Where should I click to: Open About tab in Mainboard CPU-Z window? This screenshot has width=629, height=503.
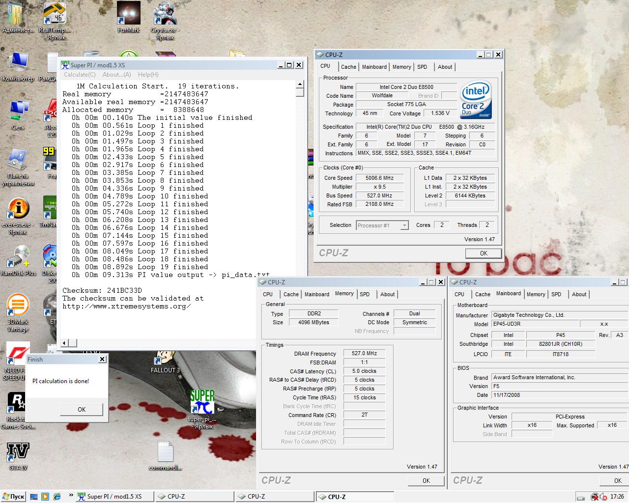point(579,294)
